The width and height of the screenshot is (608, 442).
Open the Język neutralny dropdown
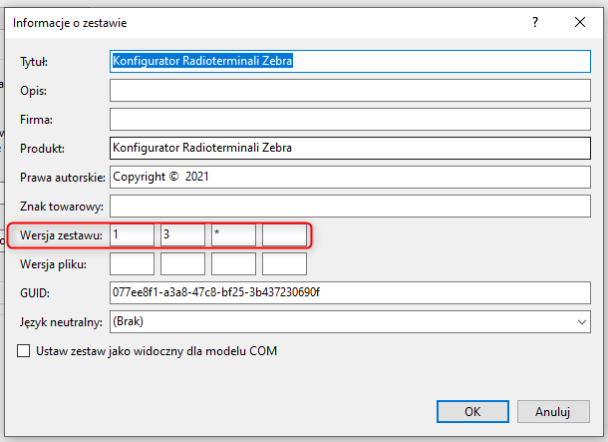pos(349,322)
